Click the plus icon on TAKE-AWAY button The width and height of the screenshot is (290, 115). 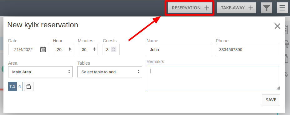click(251, 8)
